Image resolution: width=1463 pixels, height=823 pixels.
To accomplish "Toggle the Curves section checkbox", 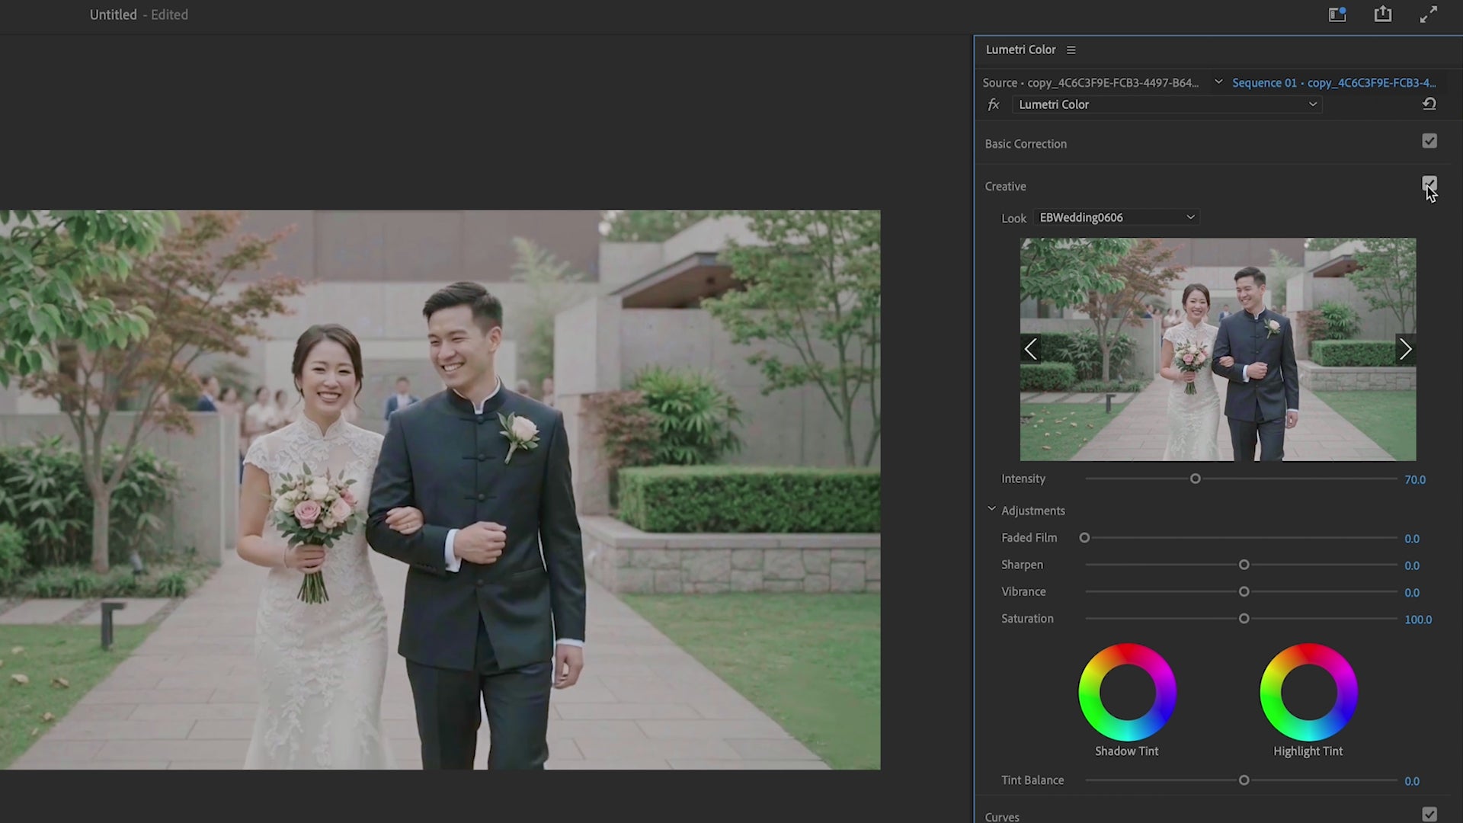I will pyautogui.click(x=1429, y=815).
